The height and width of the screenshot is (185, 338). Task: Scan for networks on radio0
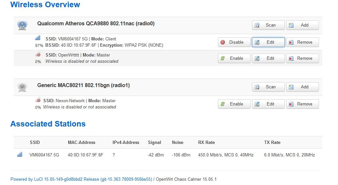268,25
